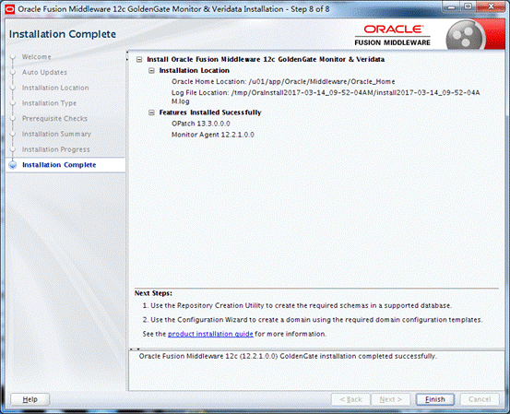This screenshot has height=414, width=510.
Task: Click the Prerequisite Checks step circle marker
Action: (x=13, y=119)
